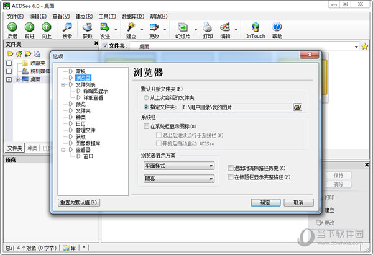The height and width of the screenshot is (255, 373).
Task: Close the 文件夹 pane with its X
Action: tap(96, 43)
